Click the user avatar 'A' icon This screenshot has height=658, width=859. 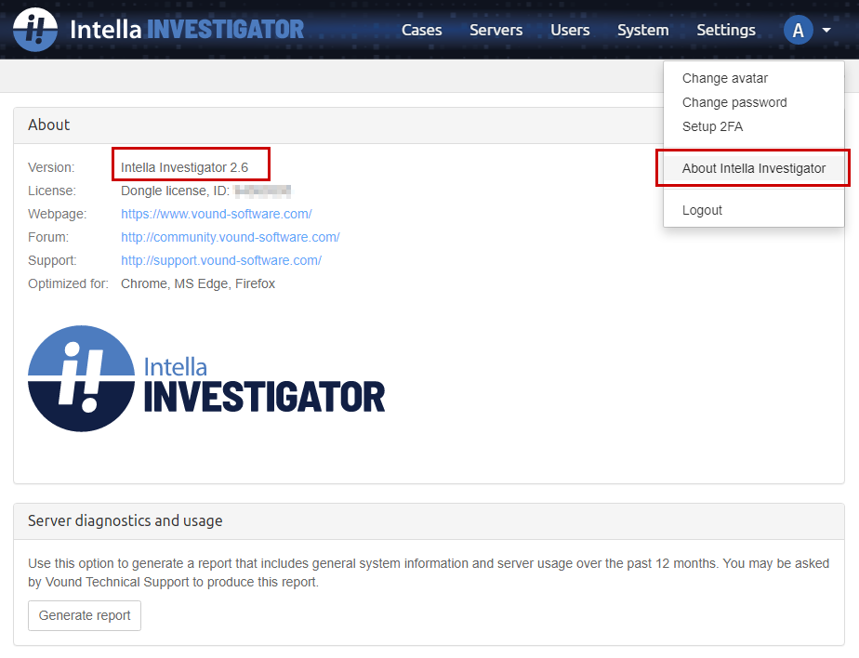click(x=798, y=30)
